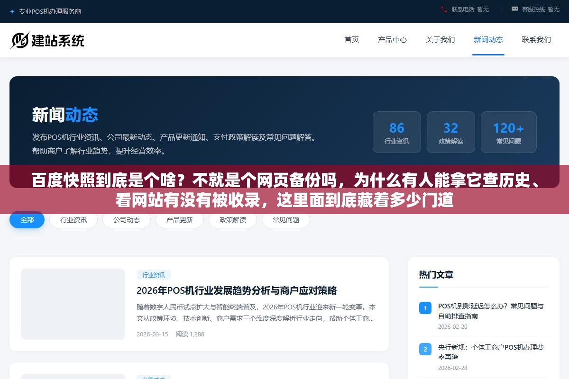Click the 热门文章 heading
The height and width of the screenshot is (379, 569).
(x=436, y=275)
